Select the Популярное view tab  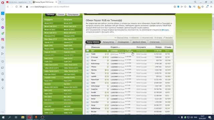(x=73, y=14)
